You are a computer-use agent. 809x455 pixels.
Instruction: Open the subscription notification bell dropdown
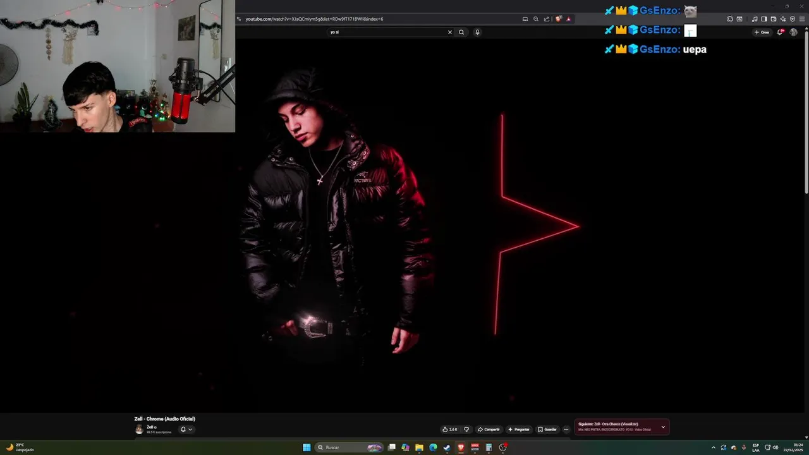coord(186,429)
